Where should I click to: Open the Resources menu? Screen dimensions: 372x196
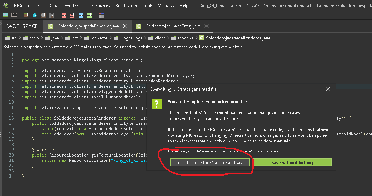[x=100, y=5]
